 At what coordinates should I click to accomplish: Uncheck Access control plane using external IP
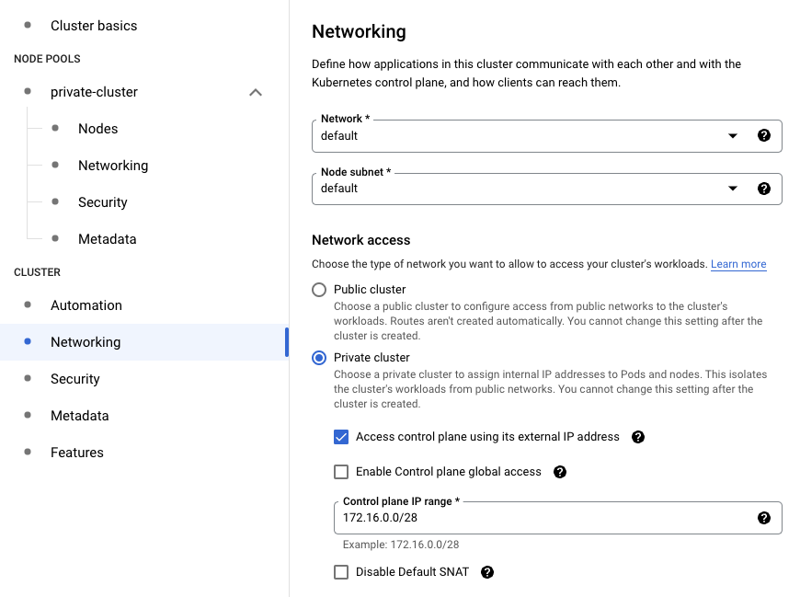341,437
